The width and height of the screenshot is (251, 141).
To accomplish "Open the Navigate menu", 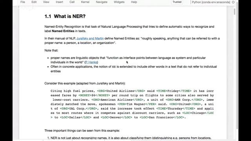I will click(102, 2).
